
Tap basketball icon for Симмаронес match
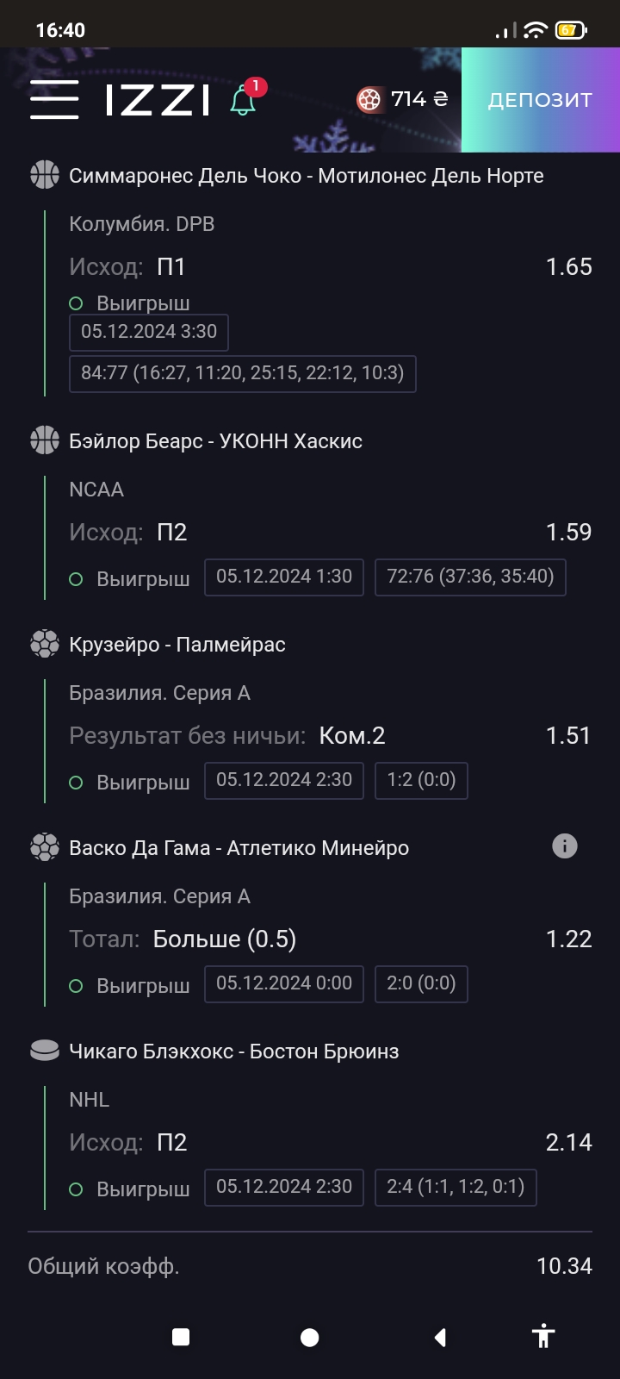point(45,175)
